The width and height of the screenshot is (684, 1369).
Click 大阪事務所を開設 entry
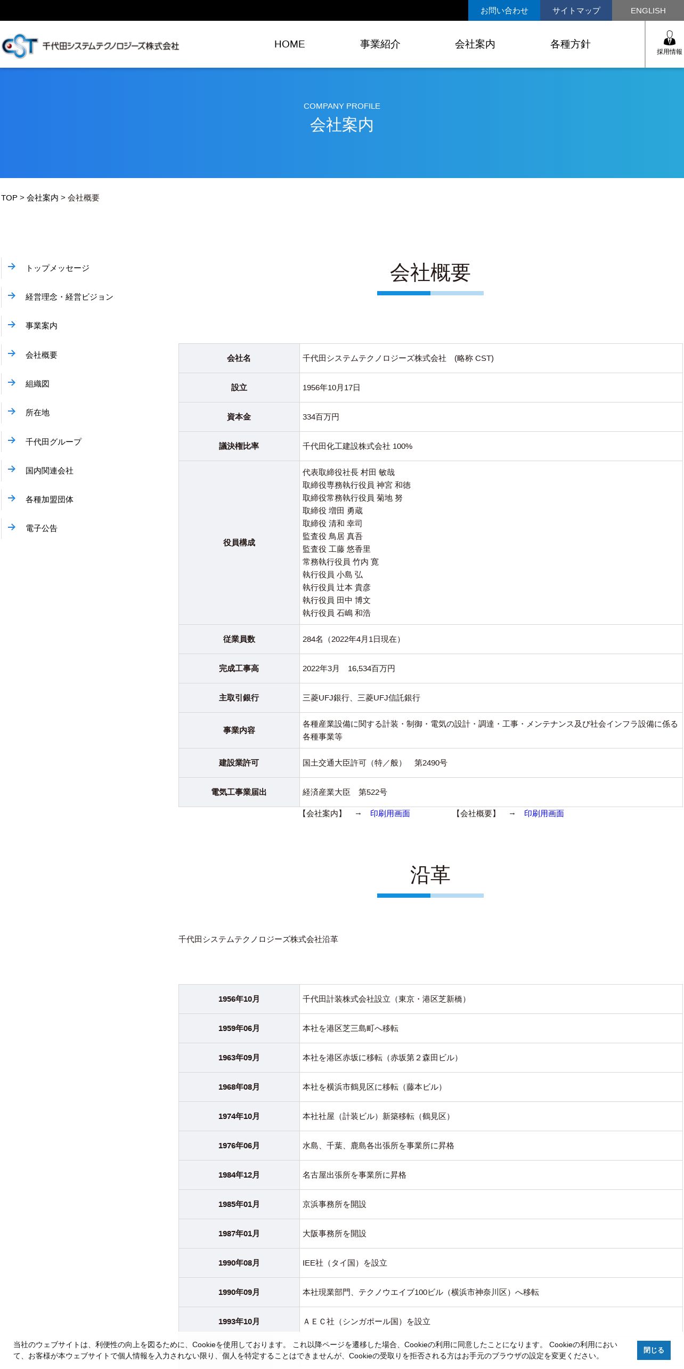click(335, 1234)
